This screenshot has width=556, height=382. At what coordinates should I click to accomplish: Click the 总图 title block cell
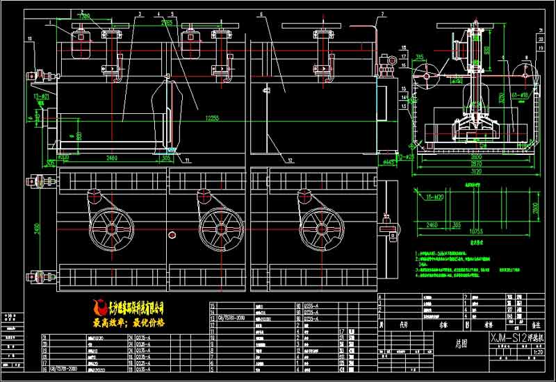pos(450,342)
